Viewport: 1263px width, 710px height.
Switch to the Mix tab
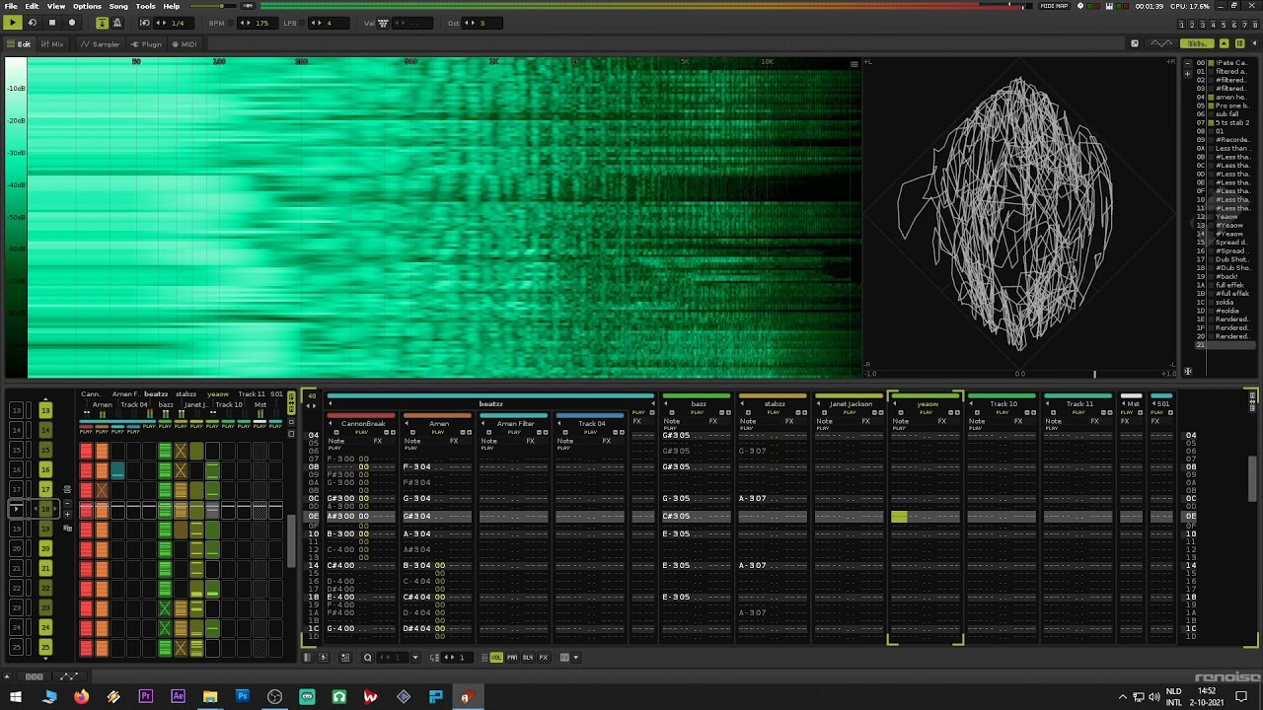click(52, 44)
